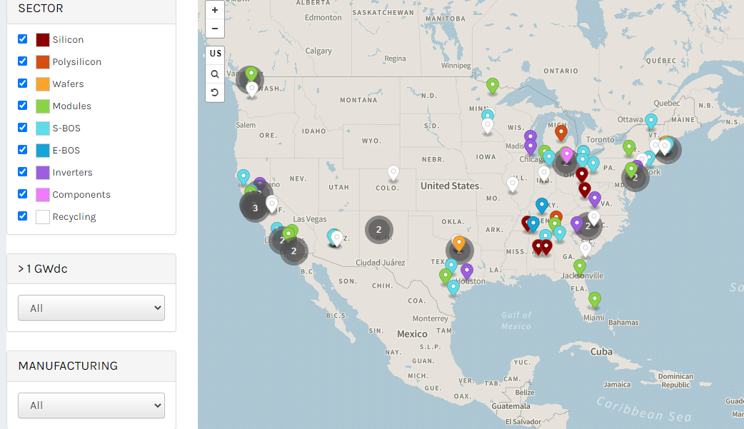Screen dimensions: 744x429
Task: Click the reset rotation arrow icon
Action: coord(215,92)
